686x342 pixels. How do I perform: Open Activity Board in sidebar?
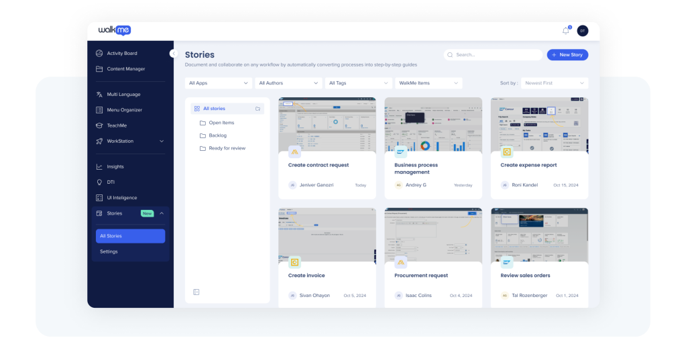pyautogui.click(x=121, y=53)
